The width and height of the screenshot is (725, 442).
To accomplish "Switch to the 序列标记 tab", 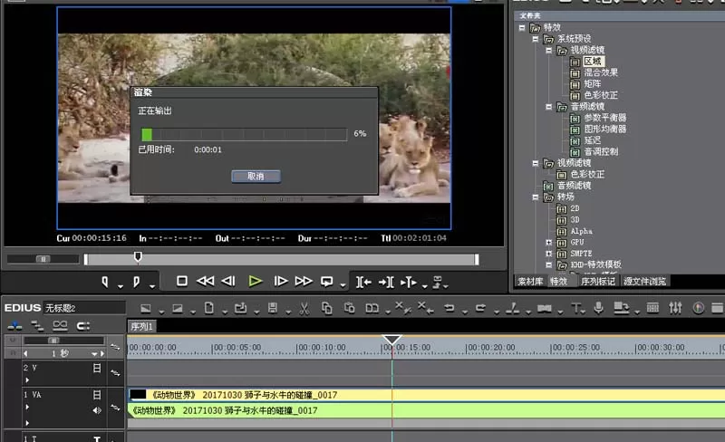I will (x=598, y=281).
